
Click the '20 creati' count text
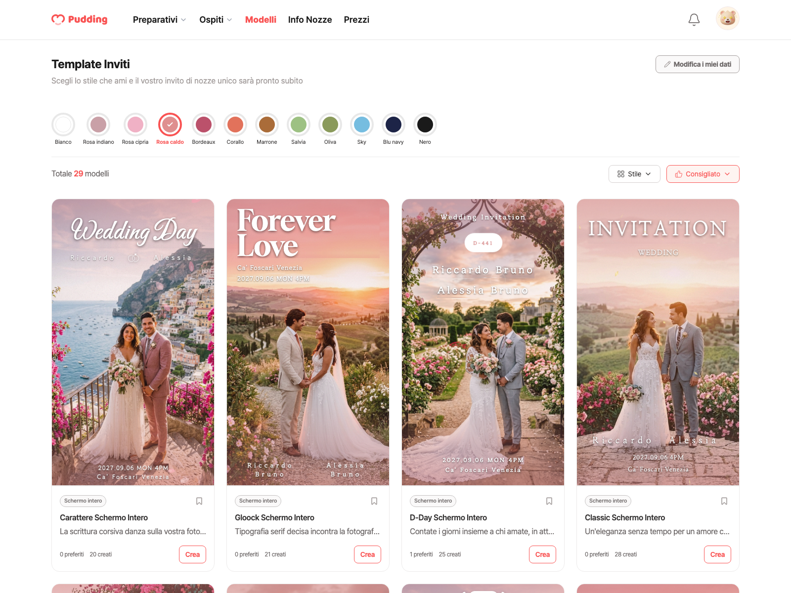pos(101,554)
